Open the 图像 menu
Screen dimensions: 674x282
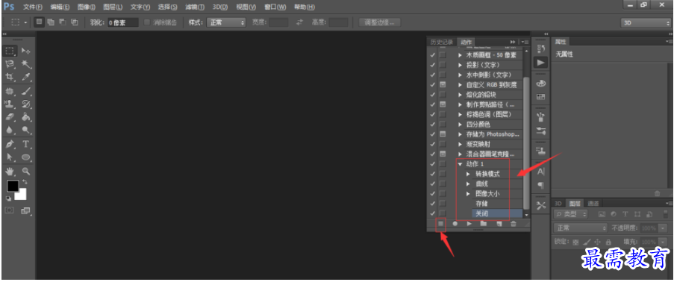coord(87,7)
